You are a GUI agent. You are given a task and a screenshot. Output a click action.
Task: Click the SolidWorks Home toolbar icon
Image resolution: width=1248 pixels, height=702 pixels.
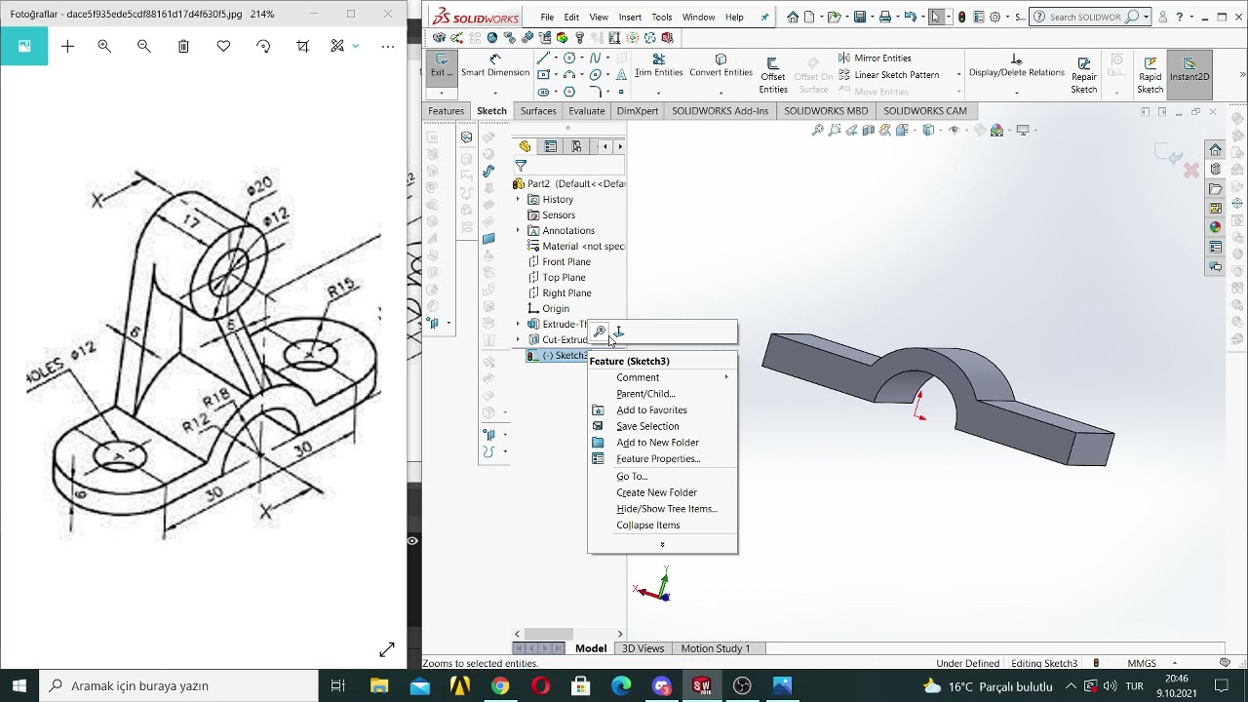click(x=793, y=17)
